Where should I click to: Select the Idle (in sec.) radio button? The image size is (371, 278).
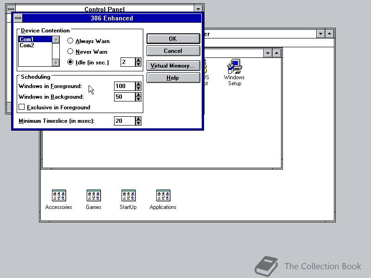click(70, 62)
